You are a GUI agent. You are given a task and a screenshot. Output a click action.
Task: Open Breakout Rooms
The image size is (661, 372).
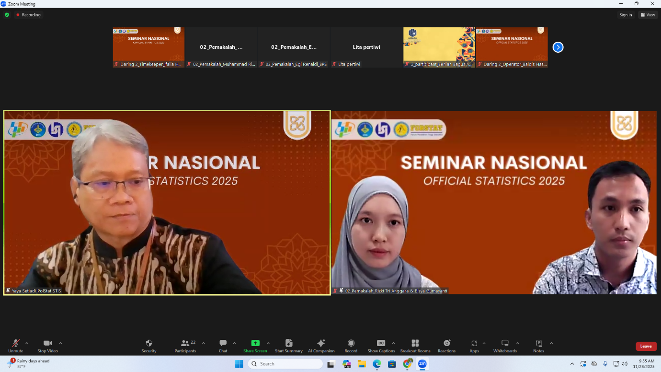[415, 345]
